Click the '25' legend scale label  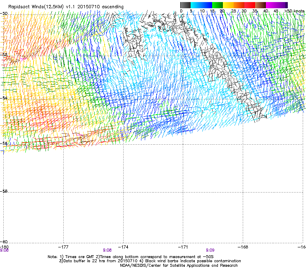(x=234, y=11)
